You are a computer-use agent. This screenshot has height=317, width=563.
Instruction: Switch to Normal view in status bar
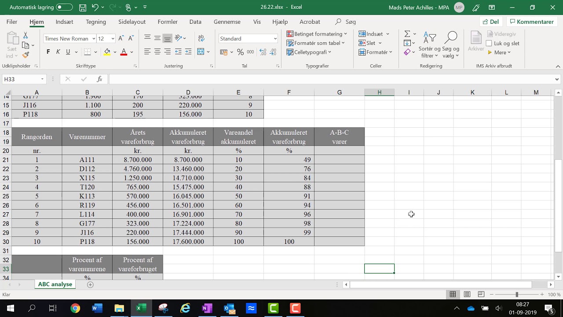(453, 294)
